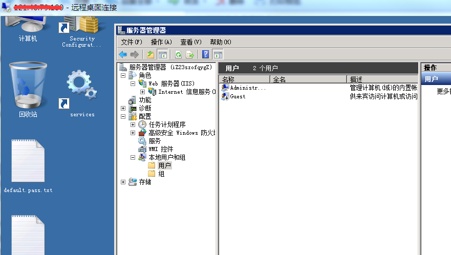Expand the 任务计划程序 tree node
This screenshot has width=451, height=255.
point(133,124)
